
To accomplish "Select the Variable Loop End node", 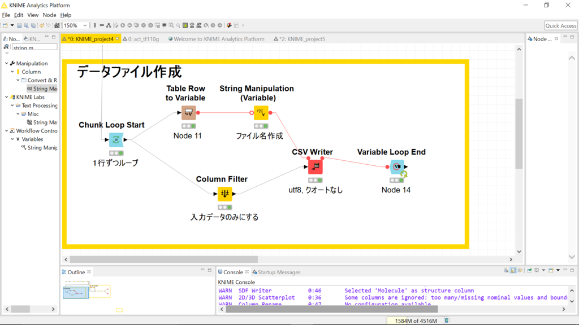I will [397, 166].
